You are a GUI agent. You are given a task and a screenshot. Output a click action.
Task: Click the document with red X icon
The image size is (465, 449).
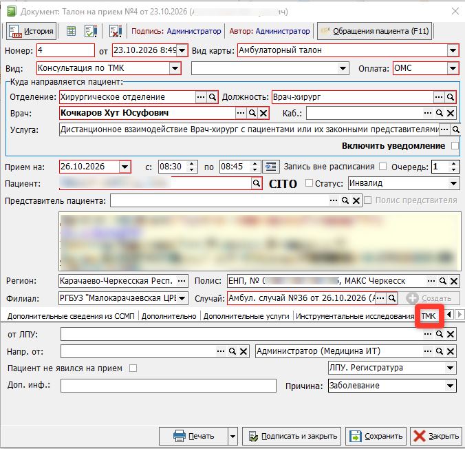[x=116, y=31]
